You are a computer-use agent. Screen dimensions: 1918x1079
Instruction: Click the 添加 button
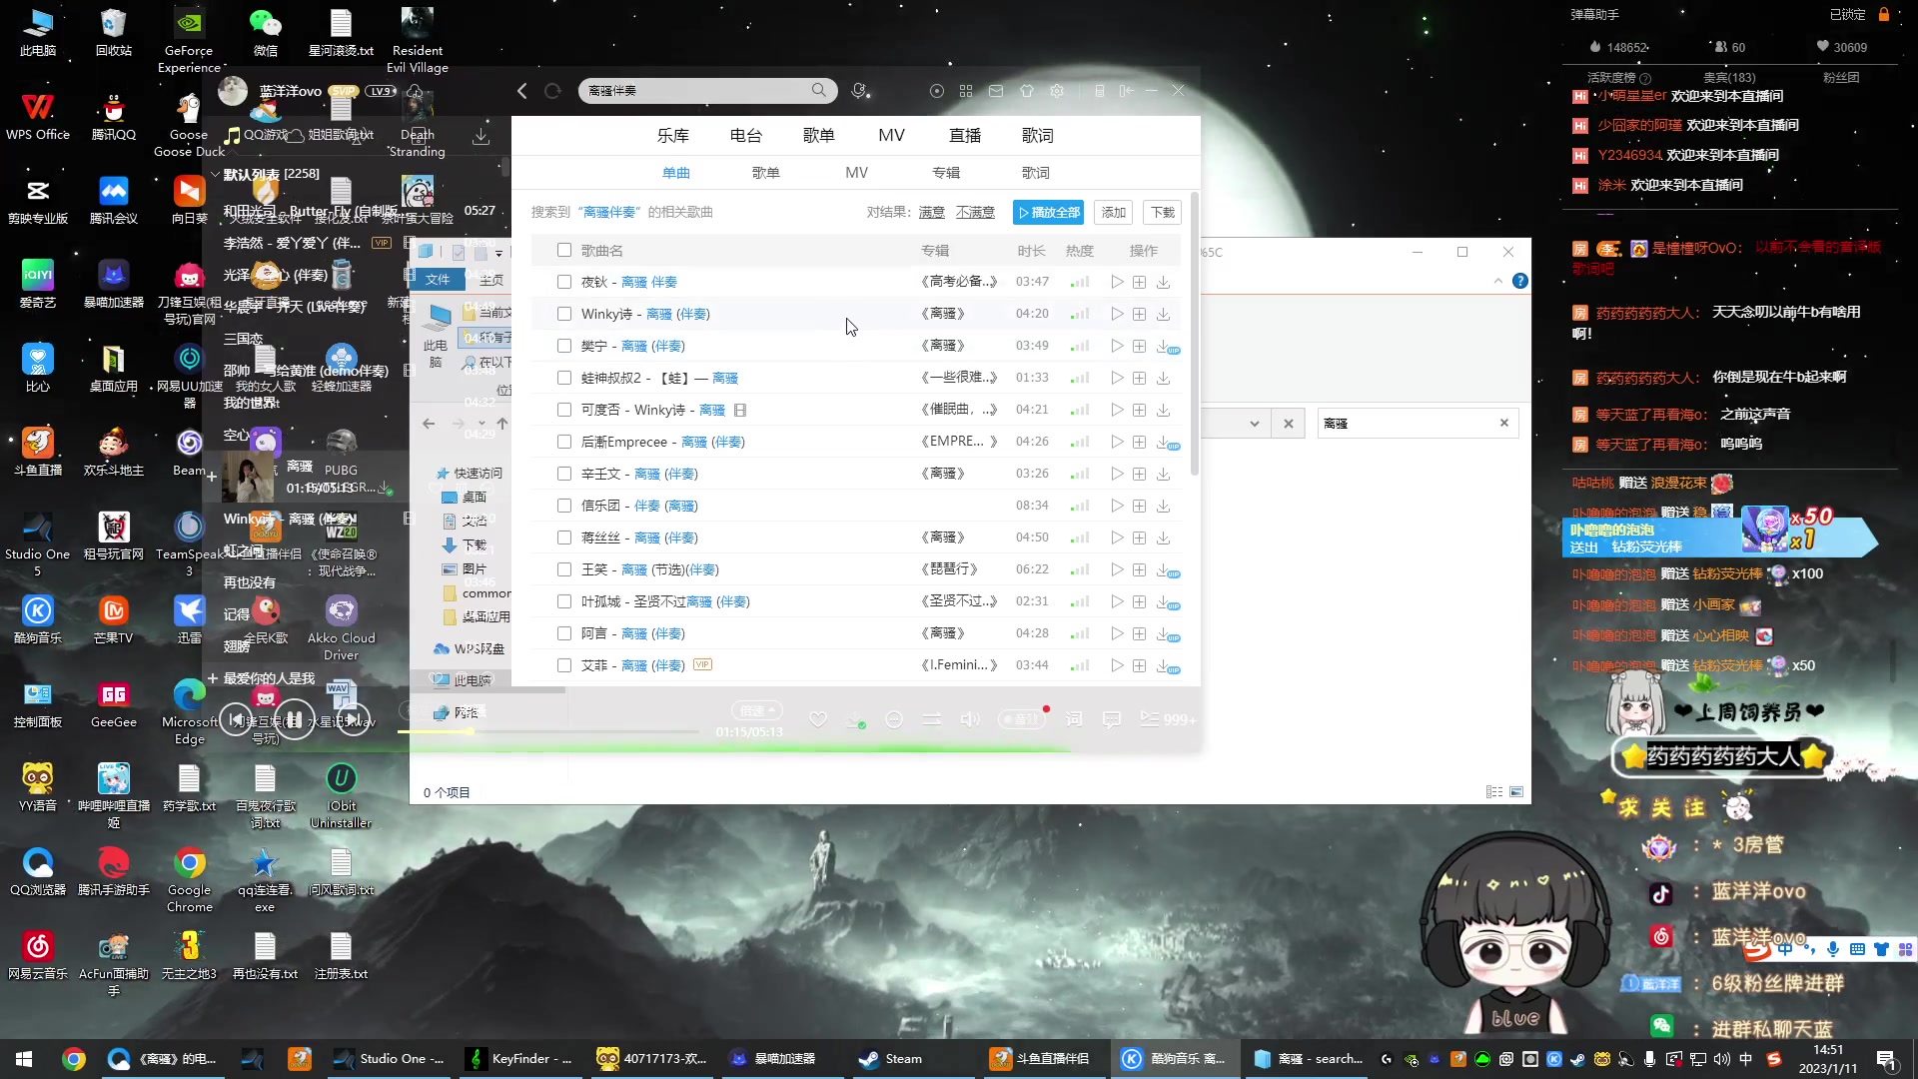coord(1114,213)
